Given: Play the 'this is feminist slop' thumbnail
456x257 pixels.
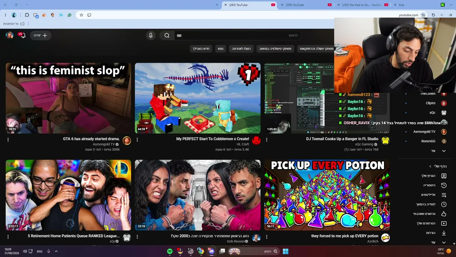Looking at the screenshot, I should click(x=68, y=98).
